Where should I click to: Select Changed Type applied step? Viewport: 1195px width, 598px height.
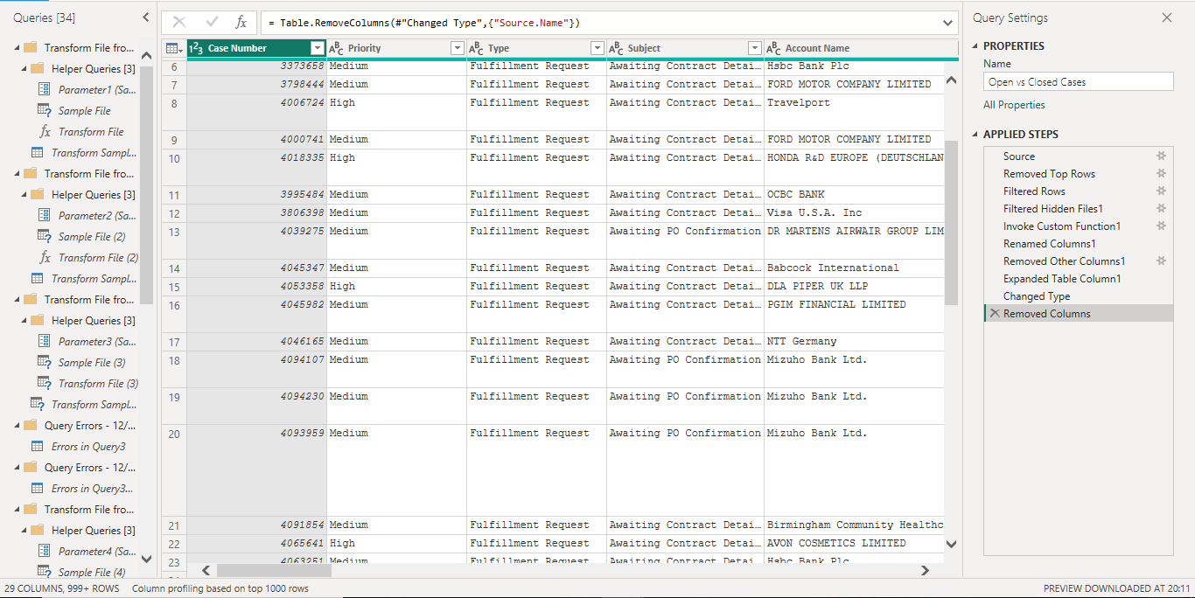(x=1078, y=296)
